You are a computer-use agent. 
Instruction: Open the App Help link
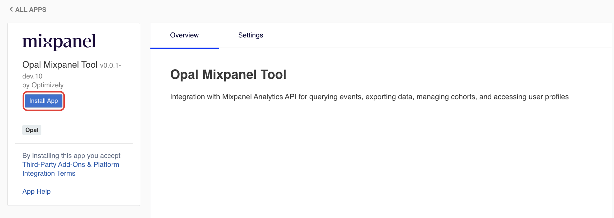pyautogui.click(x=36, y=191)
